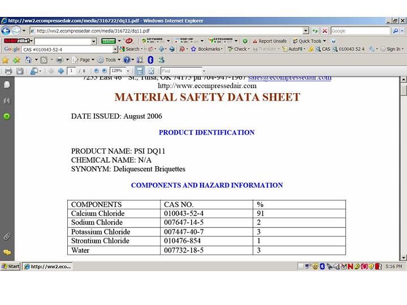Open the Favorites Center star icon
Viewport: 407px width, 305px height.
click(x=5, y=60)
